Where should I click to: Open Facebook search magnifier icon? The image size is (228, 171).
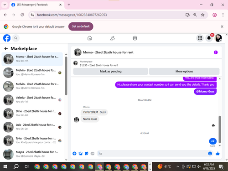point(16,38)
